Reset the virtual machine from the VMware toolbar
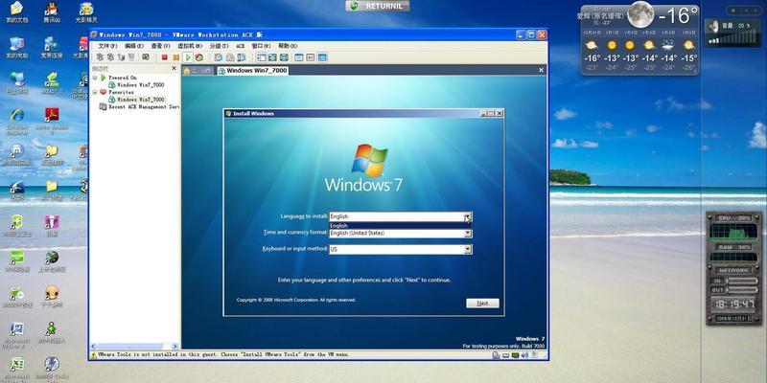This screenshot has height=383, width=767. tap(199, 57)
